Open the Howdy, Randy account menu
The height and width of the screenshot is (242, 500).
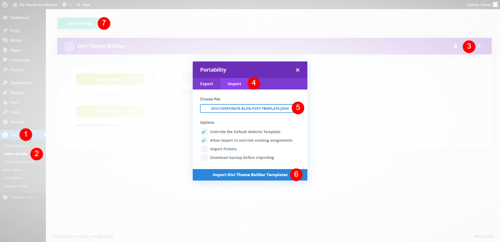483,5
